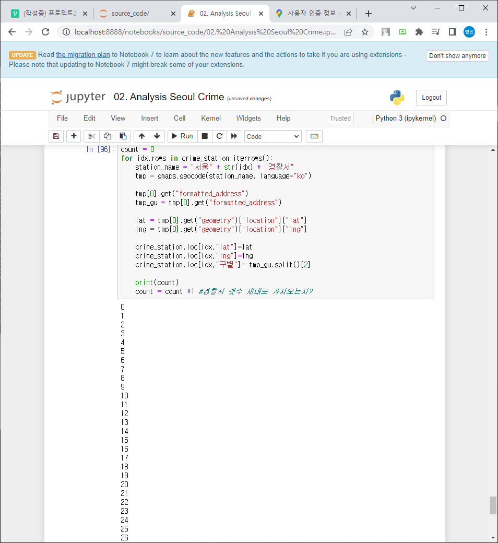Open the Cell menu

click(x=180, y=119)
